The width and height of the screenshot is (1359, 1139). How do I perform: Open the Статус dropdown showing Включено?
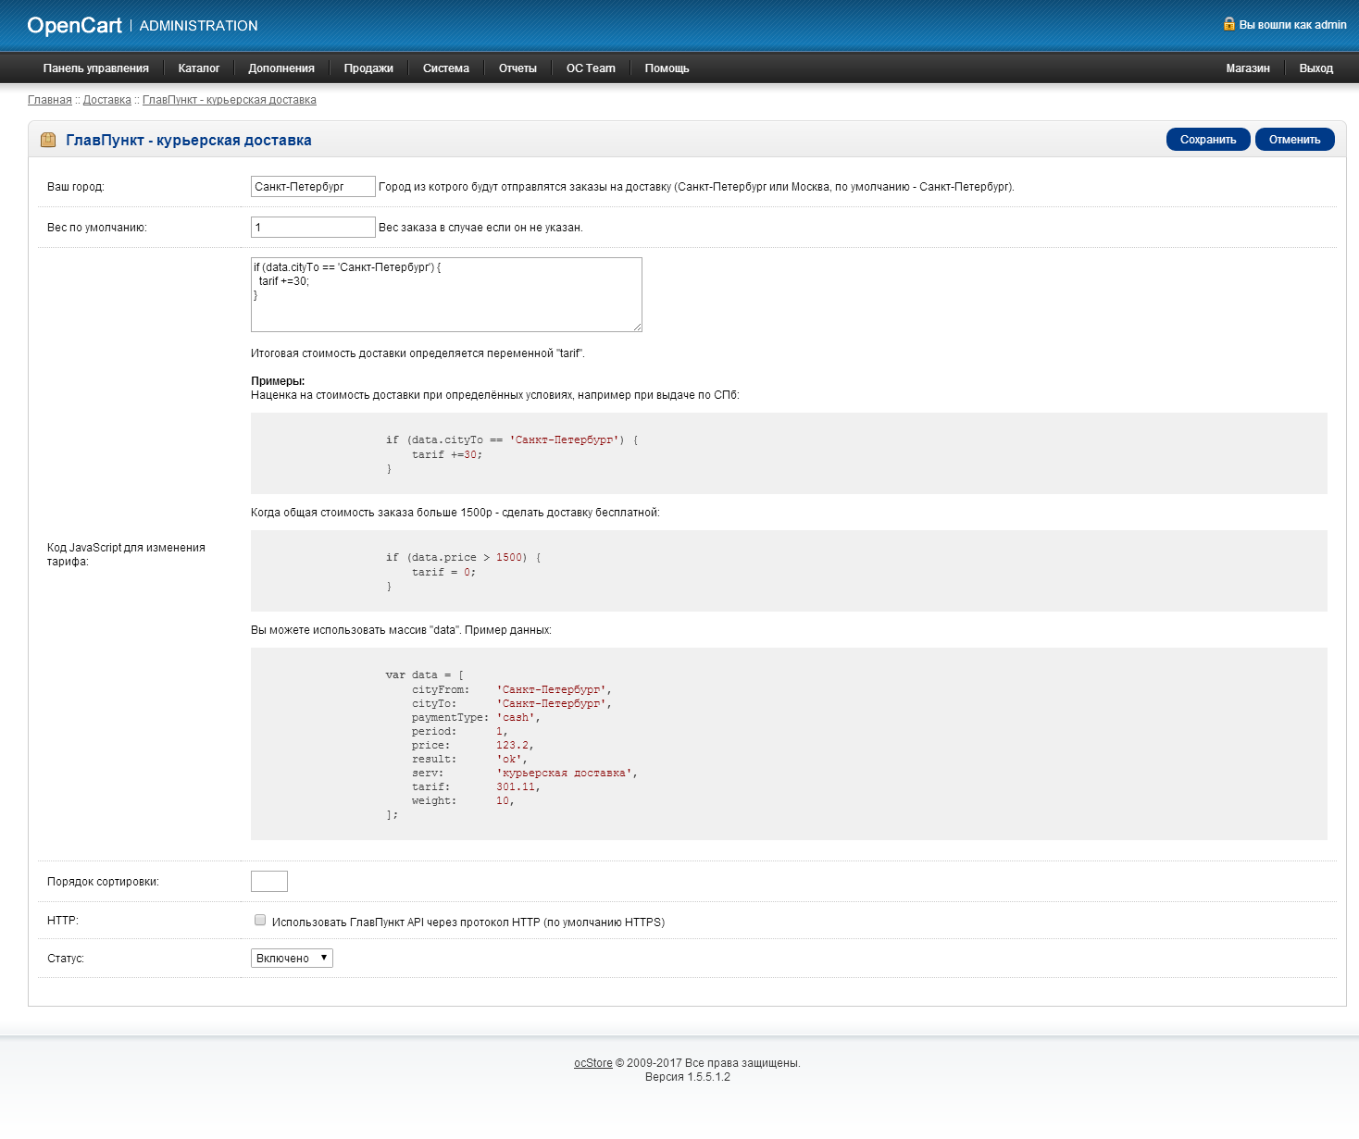click(x=292, y=959)
